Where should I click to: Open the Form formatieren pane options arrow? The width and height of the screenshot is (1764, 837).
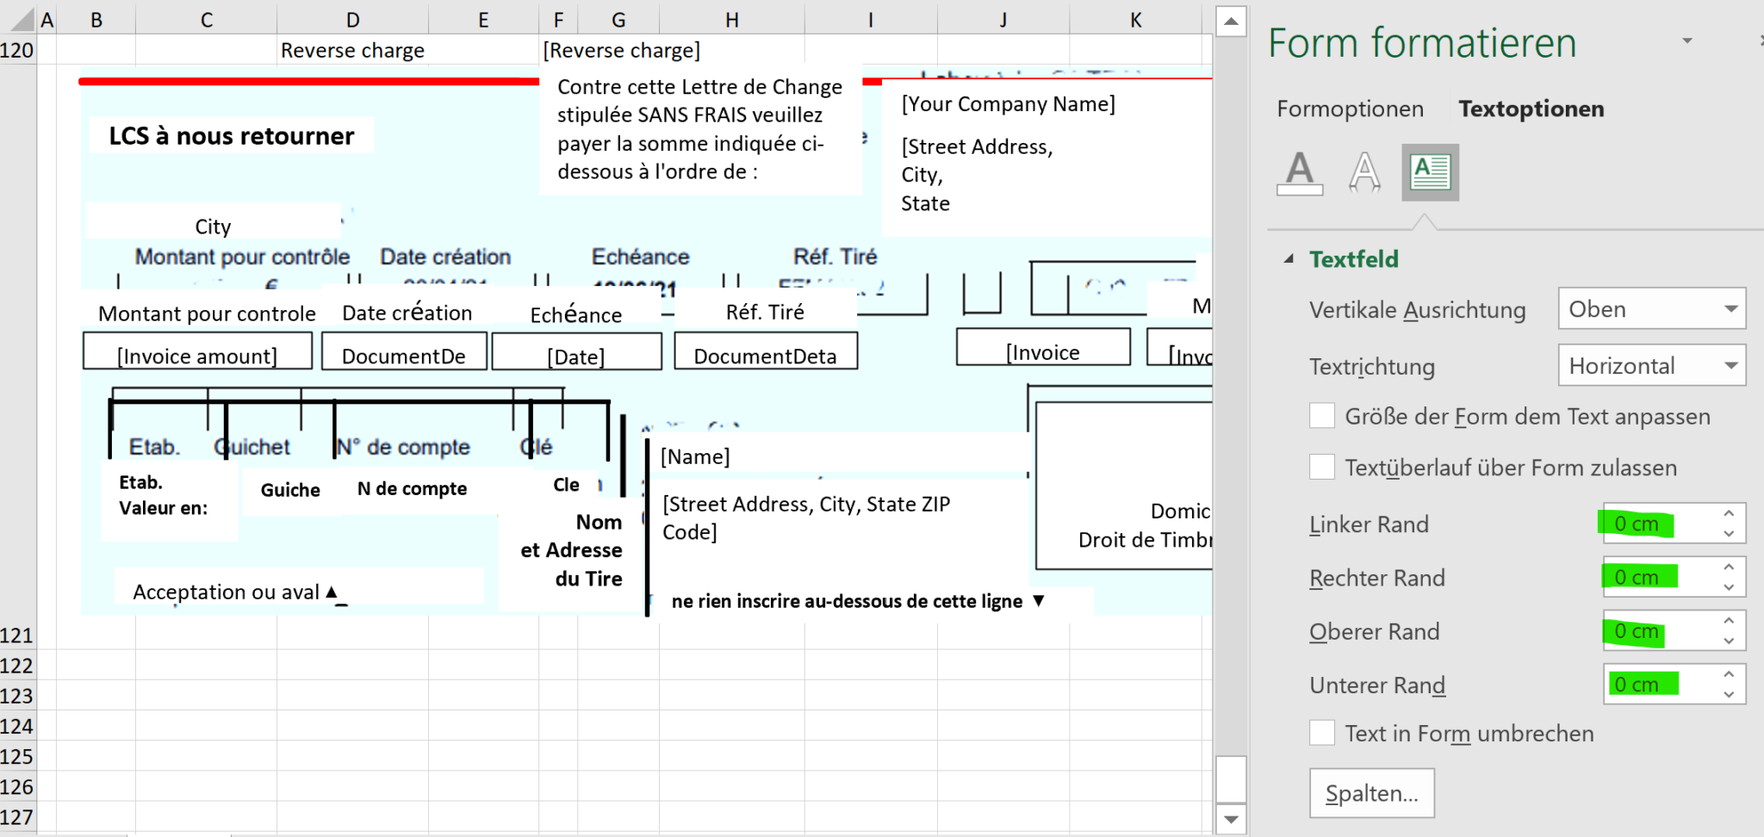pos(1688,40)
